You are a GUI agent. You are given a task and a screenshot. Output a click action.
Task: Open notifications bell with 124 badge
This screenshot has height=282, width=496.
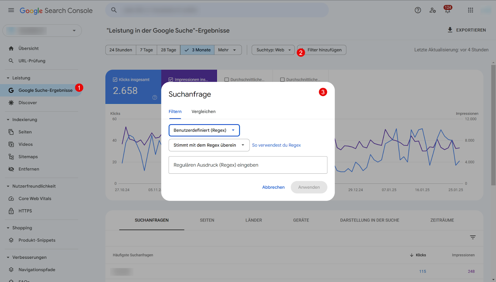click(x=448, y=10)
